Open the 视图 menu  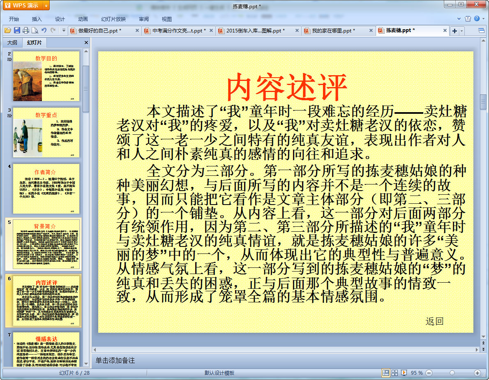166,19
